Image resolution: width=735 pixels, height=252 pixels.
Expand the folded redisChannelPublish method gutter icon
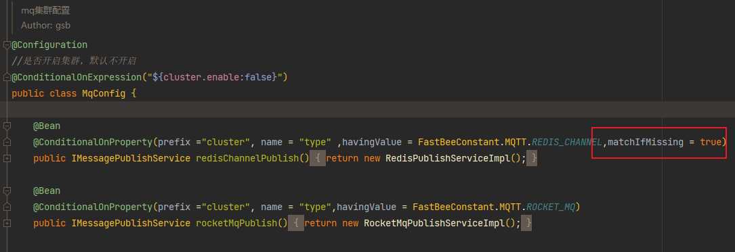(x=7, y=159)
